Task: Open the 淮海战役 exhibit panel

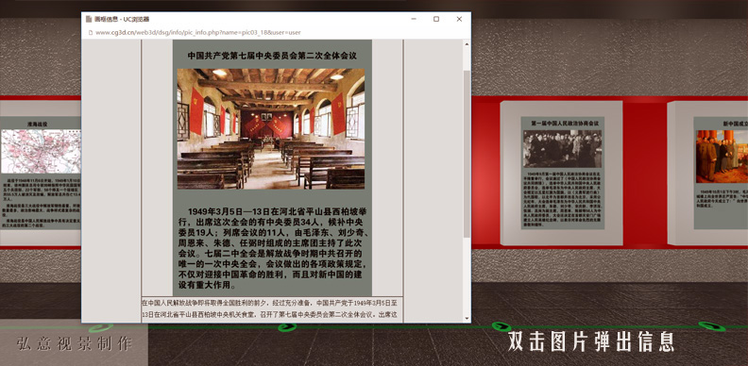Action: click(40, 173)
